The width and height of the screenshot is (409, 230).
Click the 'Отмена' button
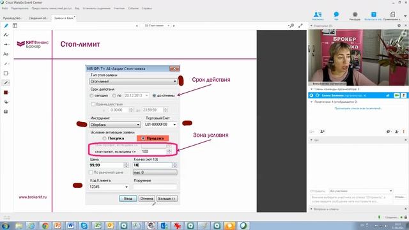(x=146, y=199)
